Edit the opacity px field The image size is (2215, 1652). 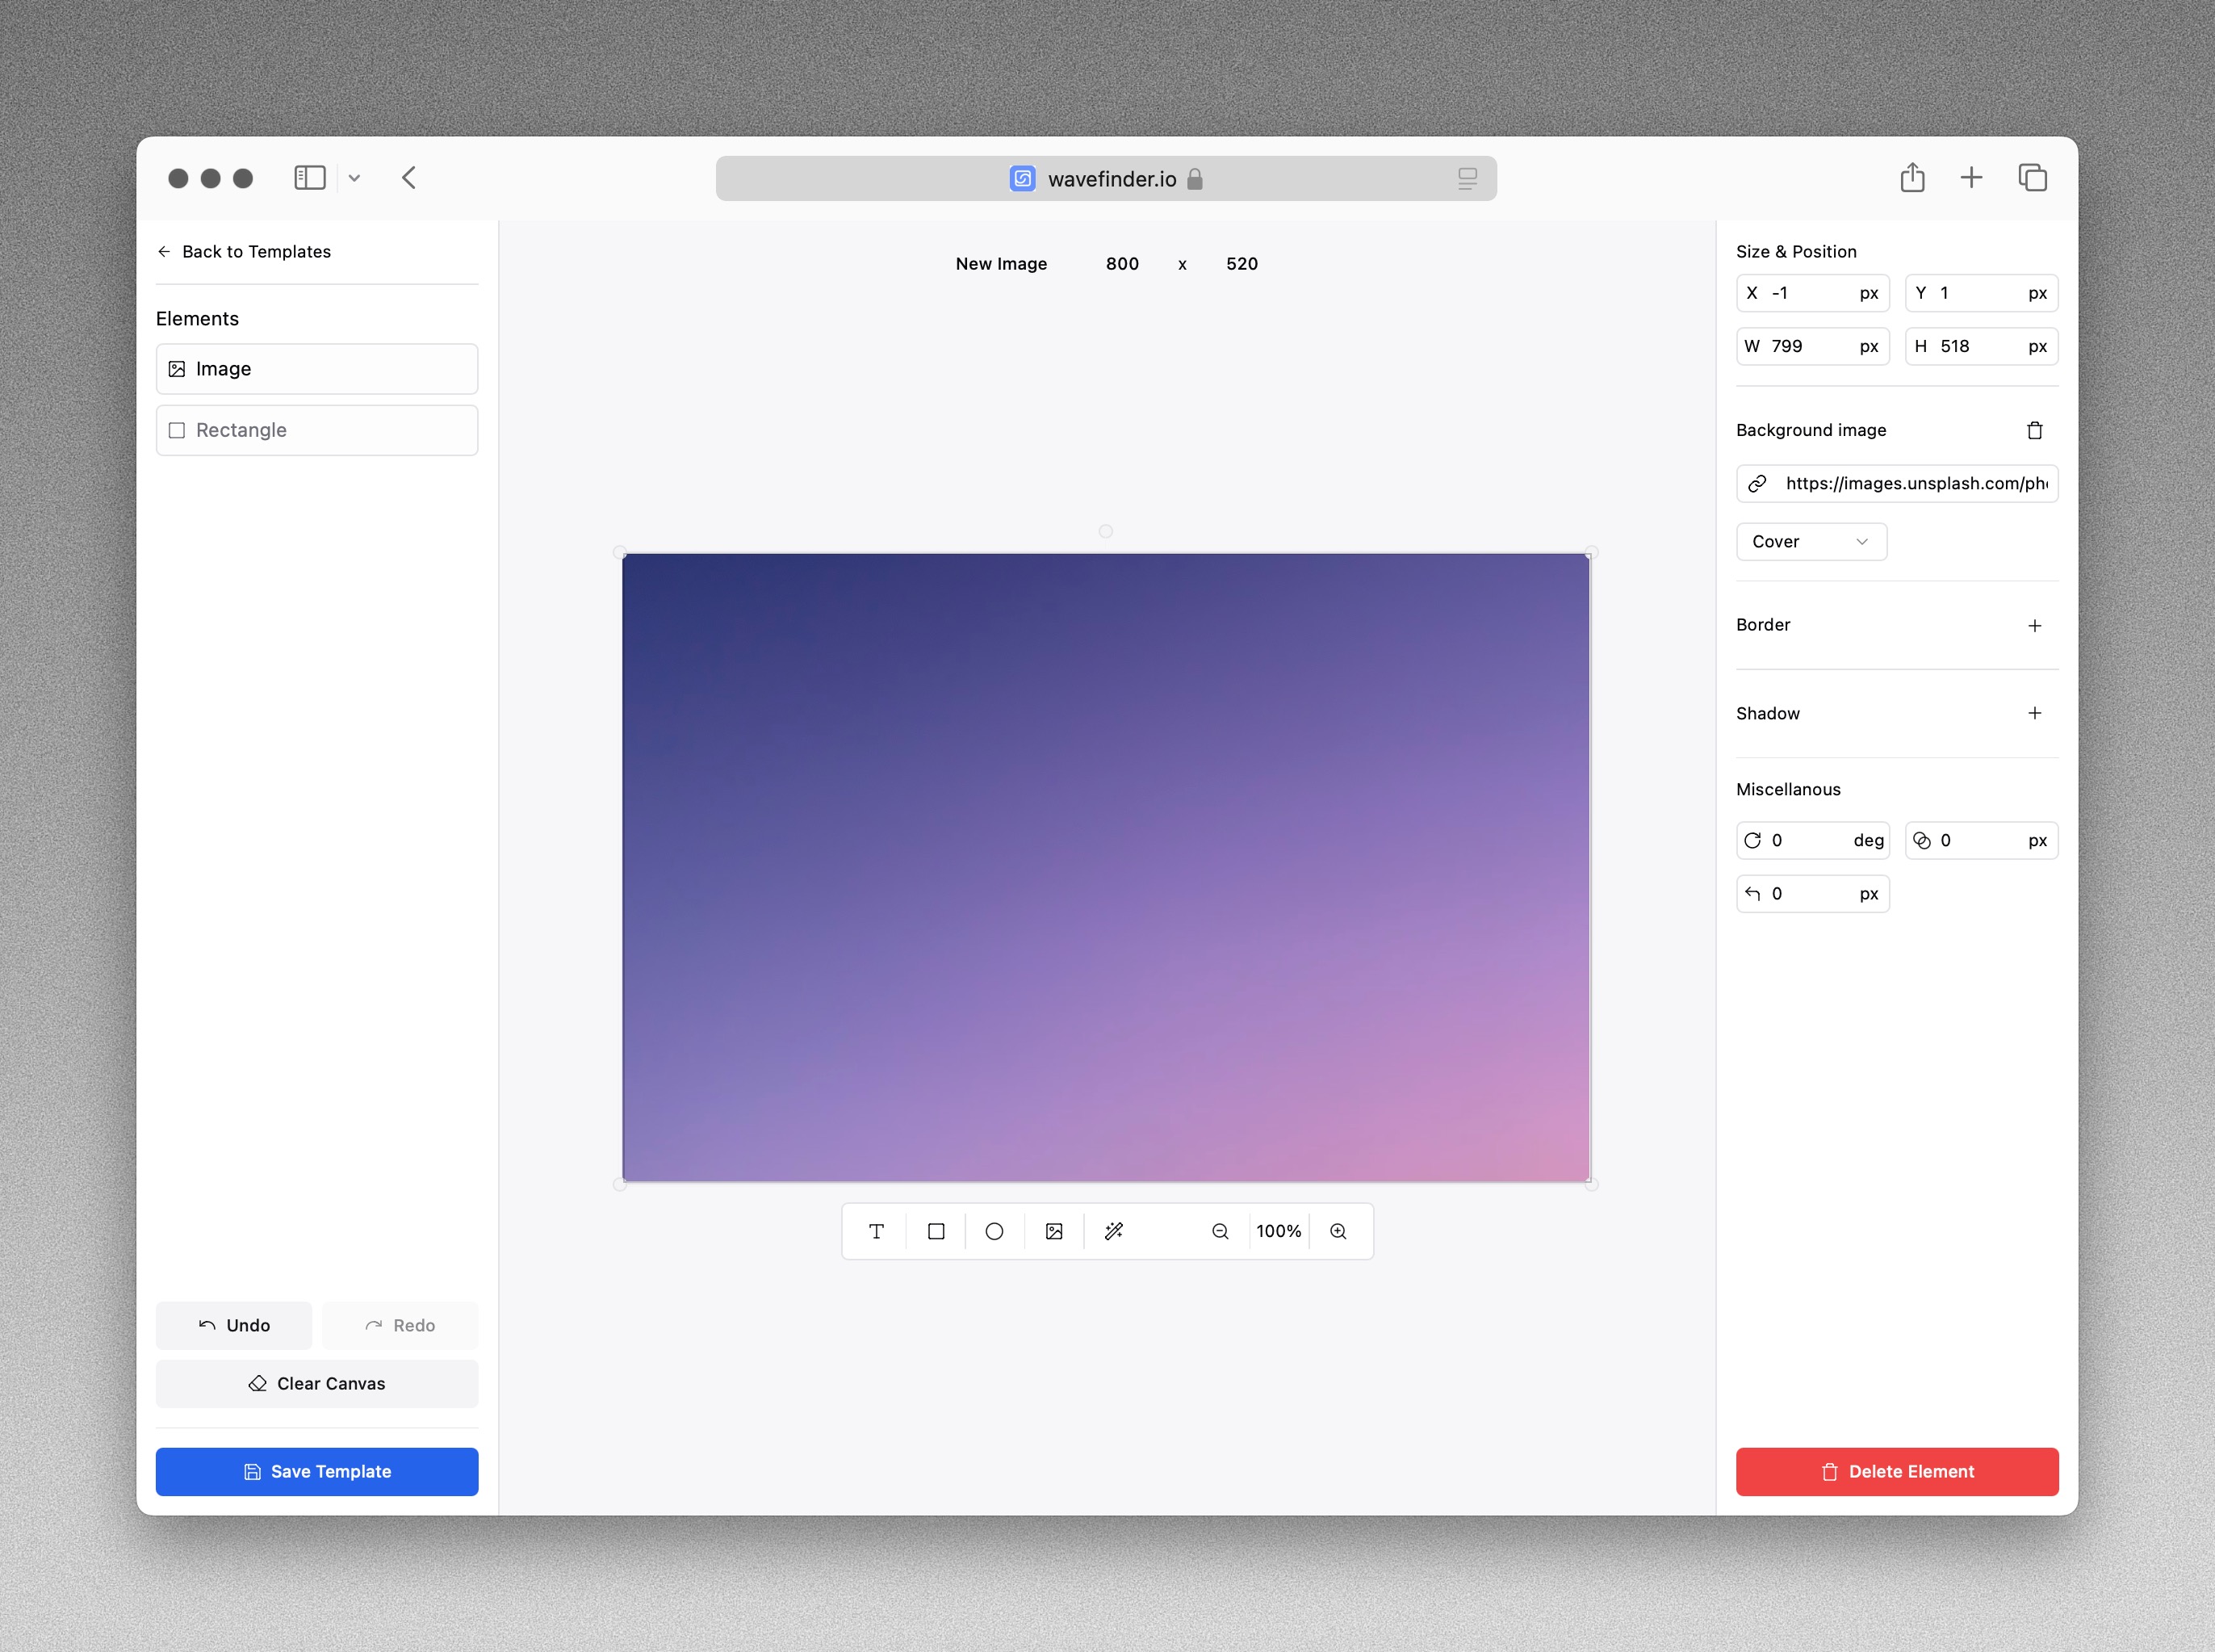pos(1981,840)
